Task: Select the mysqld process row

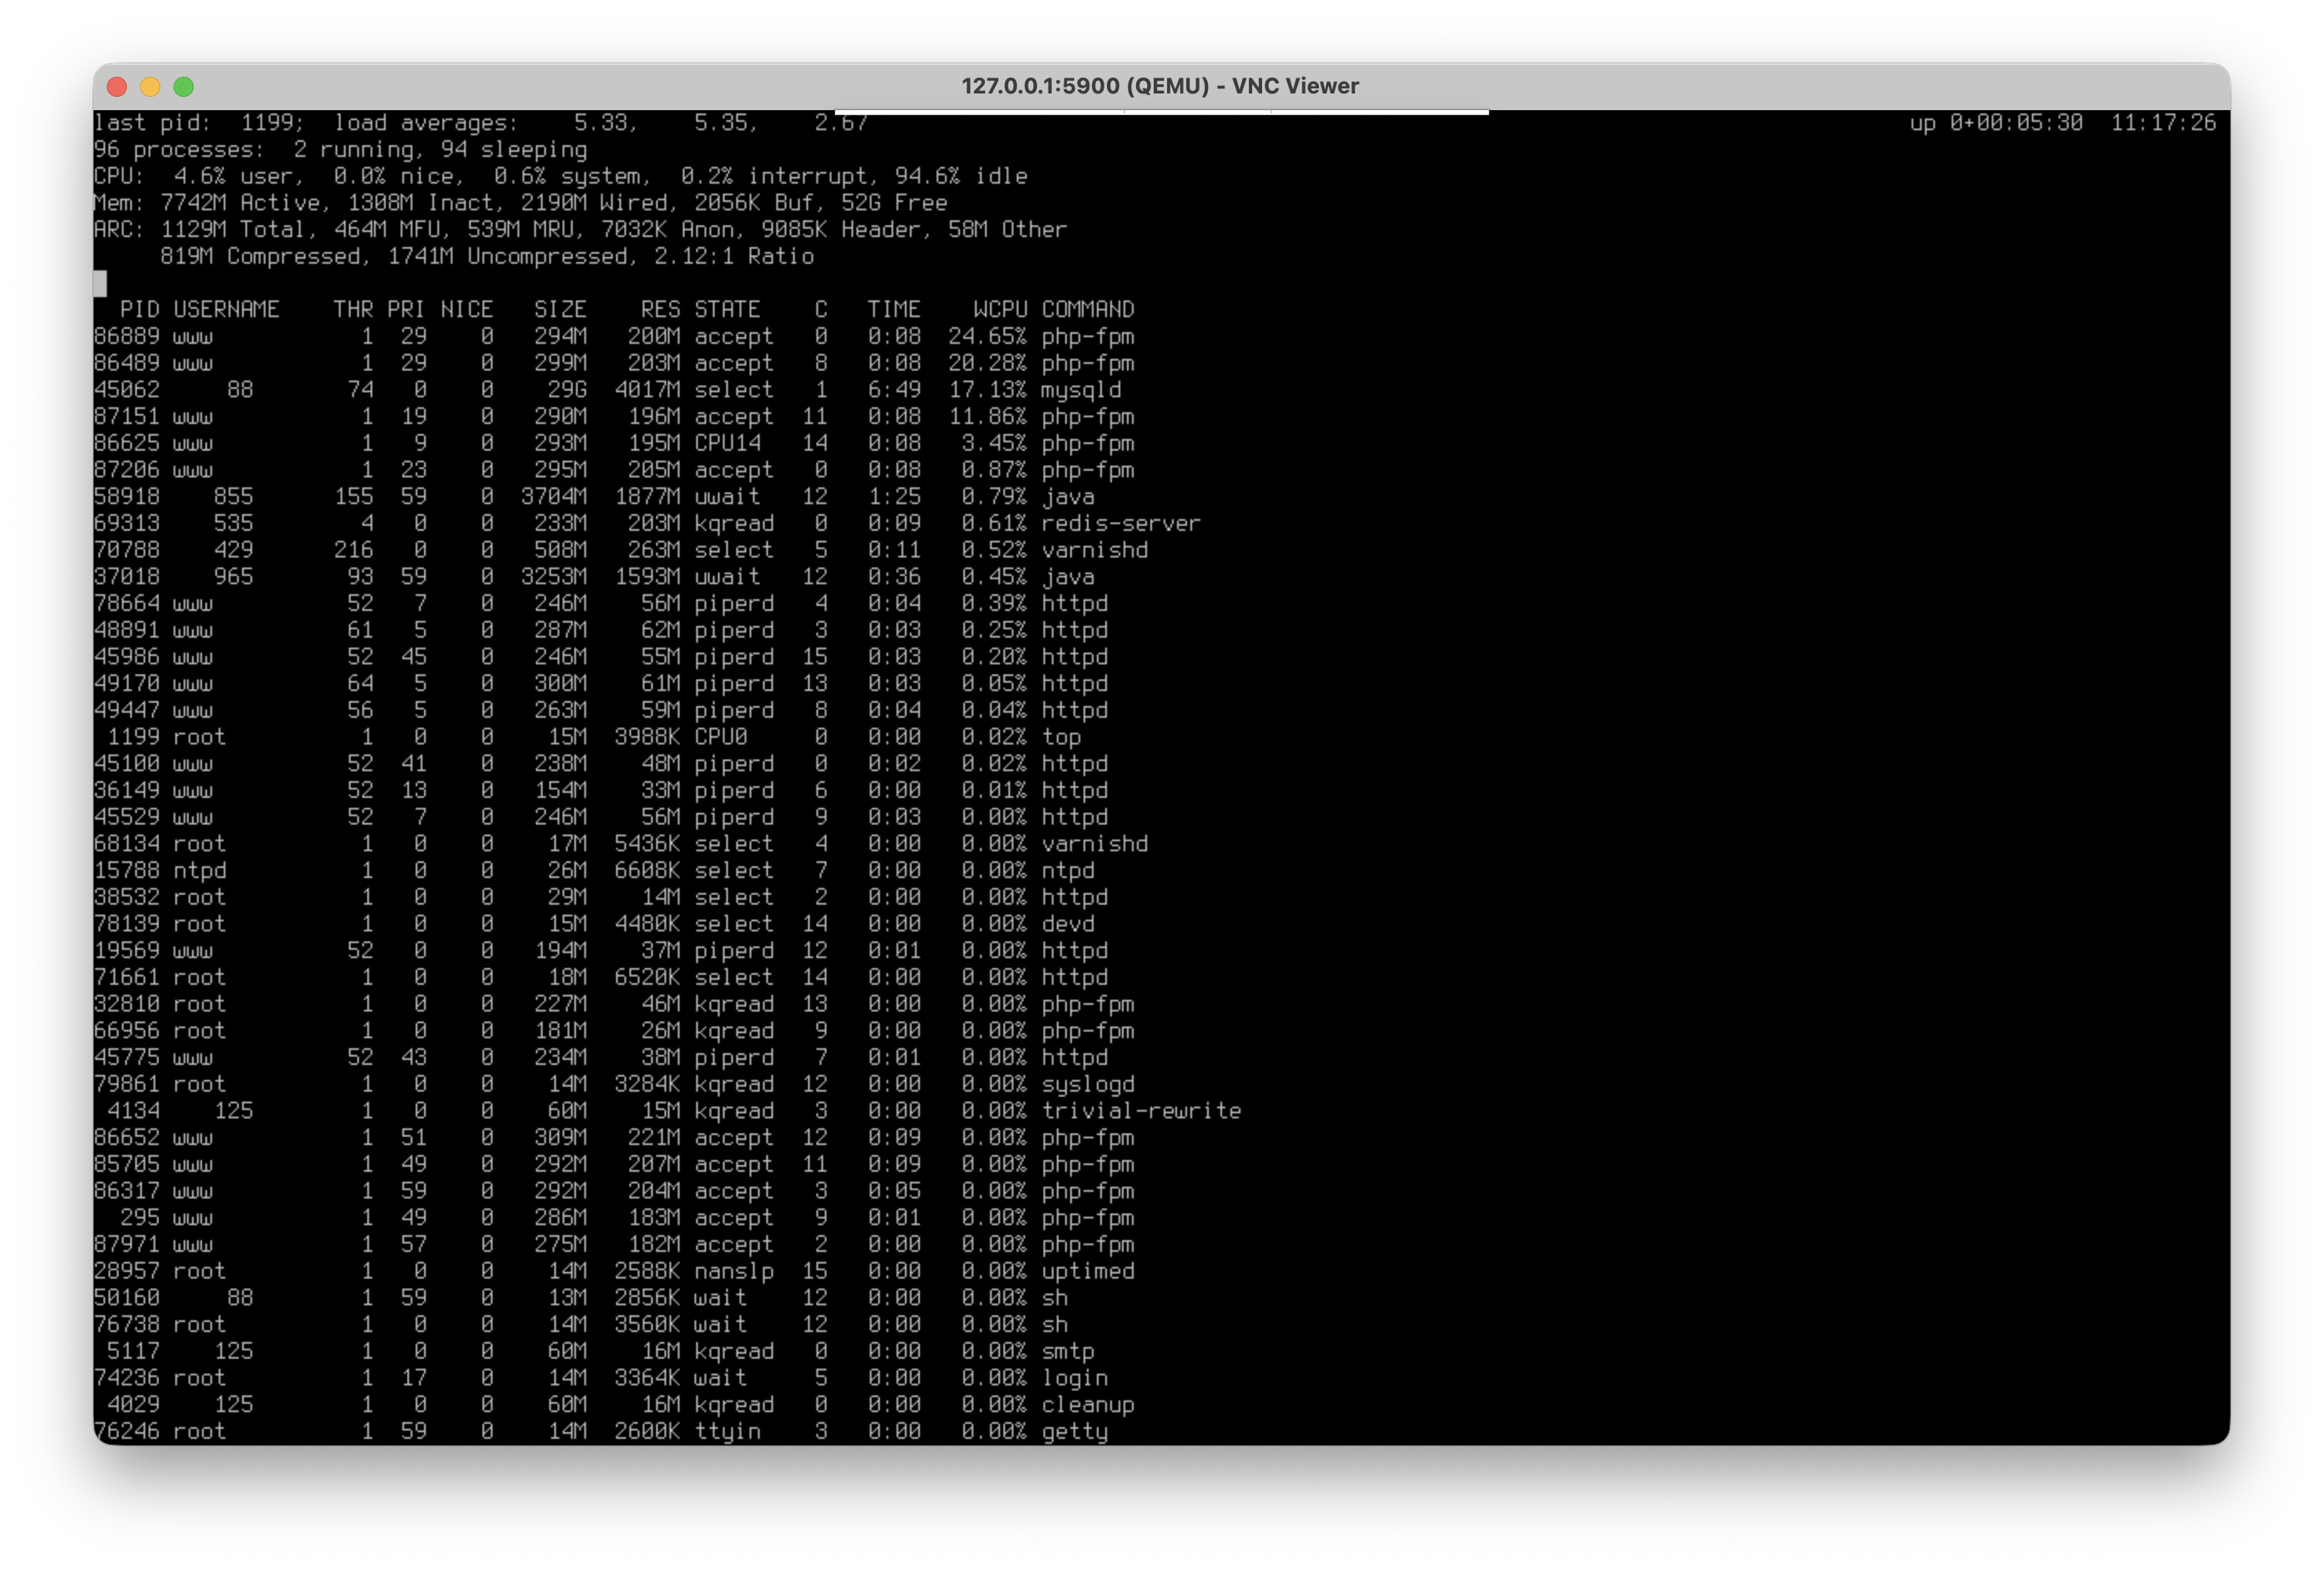Action: 1080,390
